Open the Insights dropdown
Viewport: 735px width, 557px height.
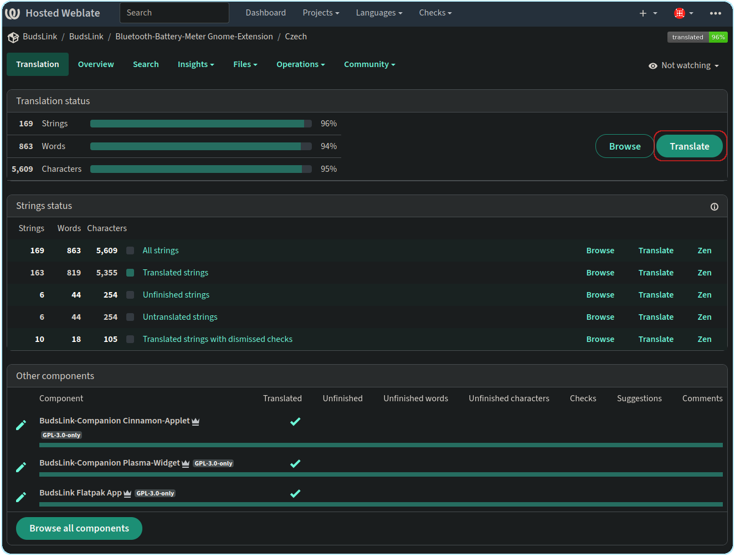pyautogui.click(x=196, y=64)
